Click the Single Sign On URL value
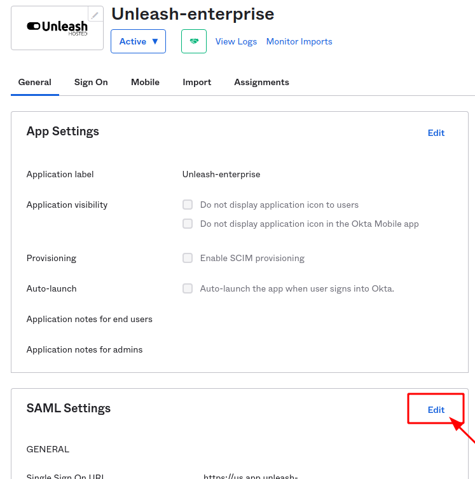Image resolution: width=475 pixels, height=479 pixels. pos(251,476)
